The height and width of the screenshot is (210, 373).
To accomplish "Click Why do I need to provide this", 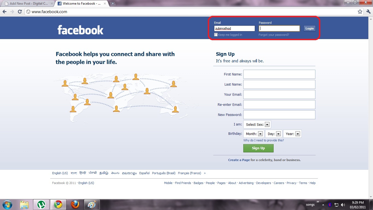I will [x=264, y=140].
